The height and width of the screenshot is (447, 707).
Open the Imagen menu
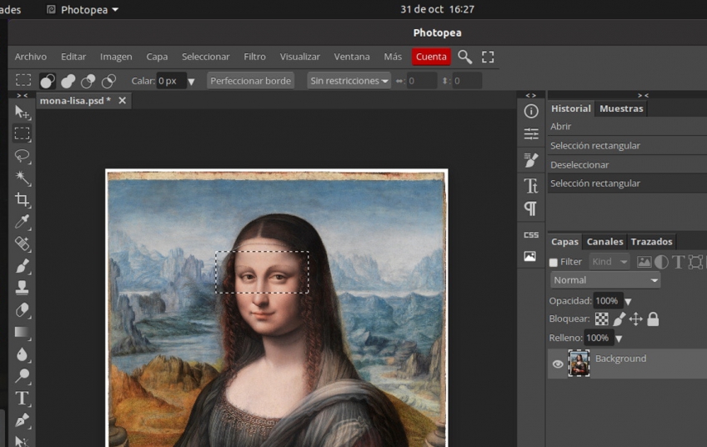pyautogui.click(x=116, y=57)
